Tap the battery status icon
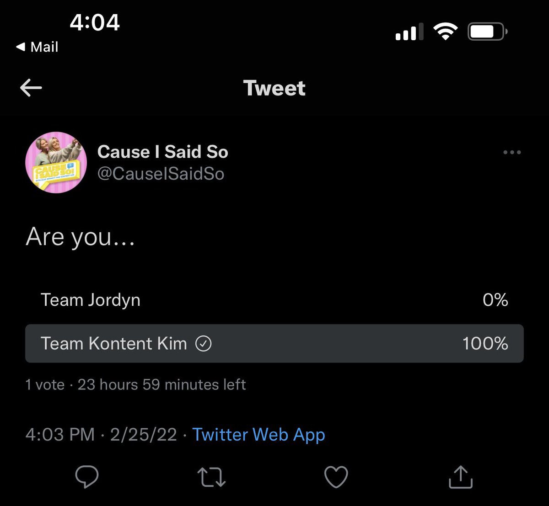The image size is (549, 506). click(x=488, y=32)
